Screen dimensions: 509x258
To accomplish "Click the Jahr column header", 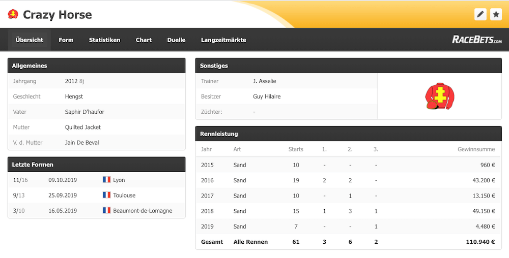I will pyautogui.click(x=206, y=149).
